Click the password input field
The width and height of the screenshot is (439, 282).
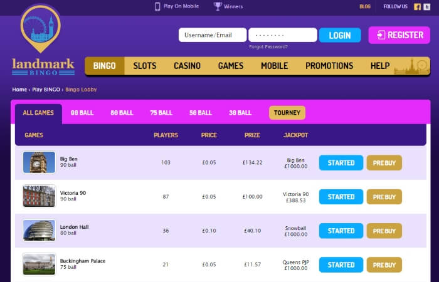pyautogui.click(x=283, y=35)
